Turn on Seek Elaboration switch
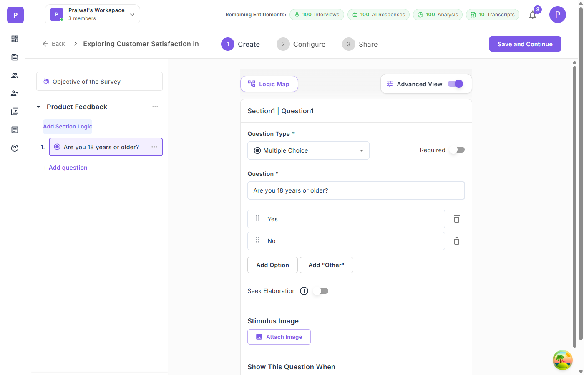The height and width of the screenshot is (375, 584). click(x=321, y=291)
